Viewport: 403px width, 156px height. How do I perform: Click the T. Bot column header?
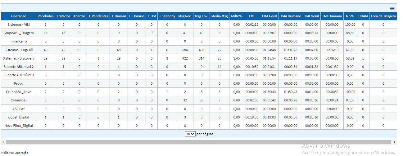tap(152, 16)
